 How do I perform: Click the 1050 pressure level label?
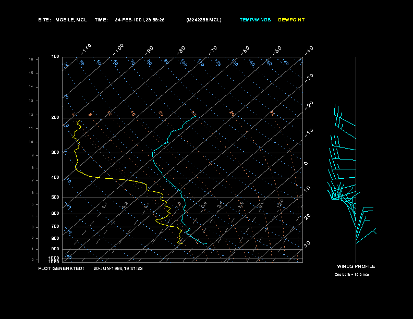54,262
